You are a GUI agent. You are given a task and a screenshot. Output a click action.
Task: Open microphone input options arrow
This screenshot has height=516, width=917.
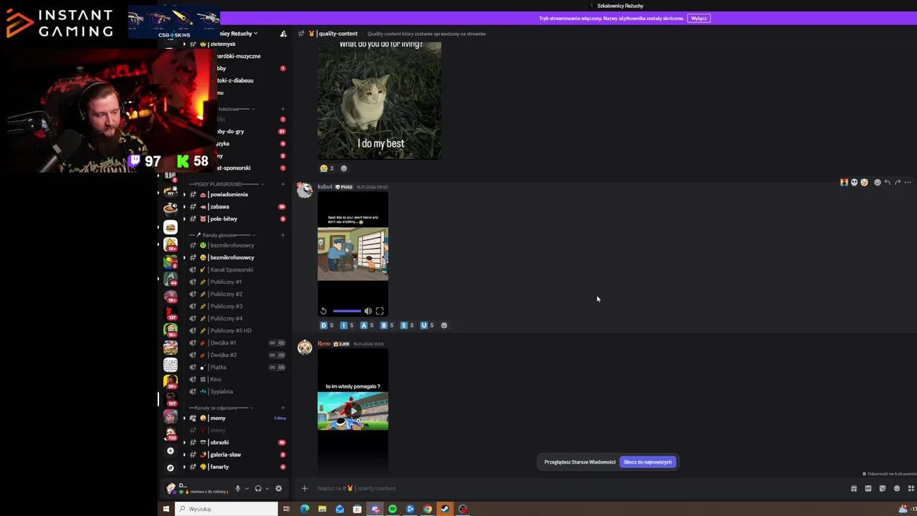(246, 489)
